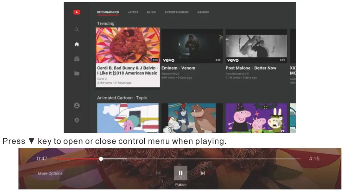
Task: Go to previous video
Action: (158, 173)
